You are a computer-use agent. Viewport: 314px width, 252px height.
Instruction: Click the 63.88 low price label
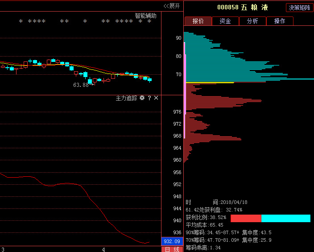[x=81, y=85]
